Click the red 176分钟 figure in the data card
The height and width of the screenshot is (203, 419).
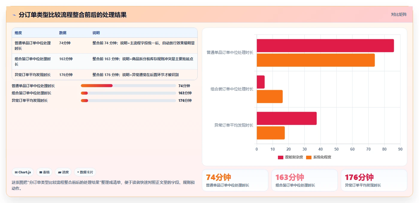pos(359,177)
